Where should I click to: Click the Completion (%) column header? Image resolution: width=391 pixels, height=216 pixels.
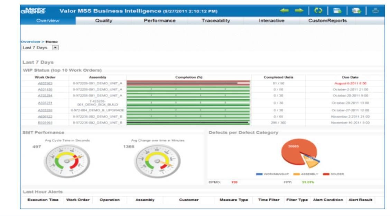189,77
